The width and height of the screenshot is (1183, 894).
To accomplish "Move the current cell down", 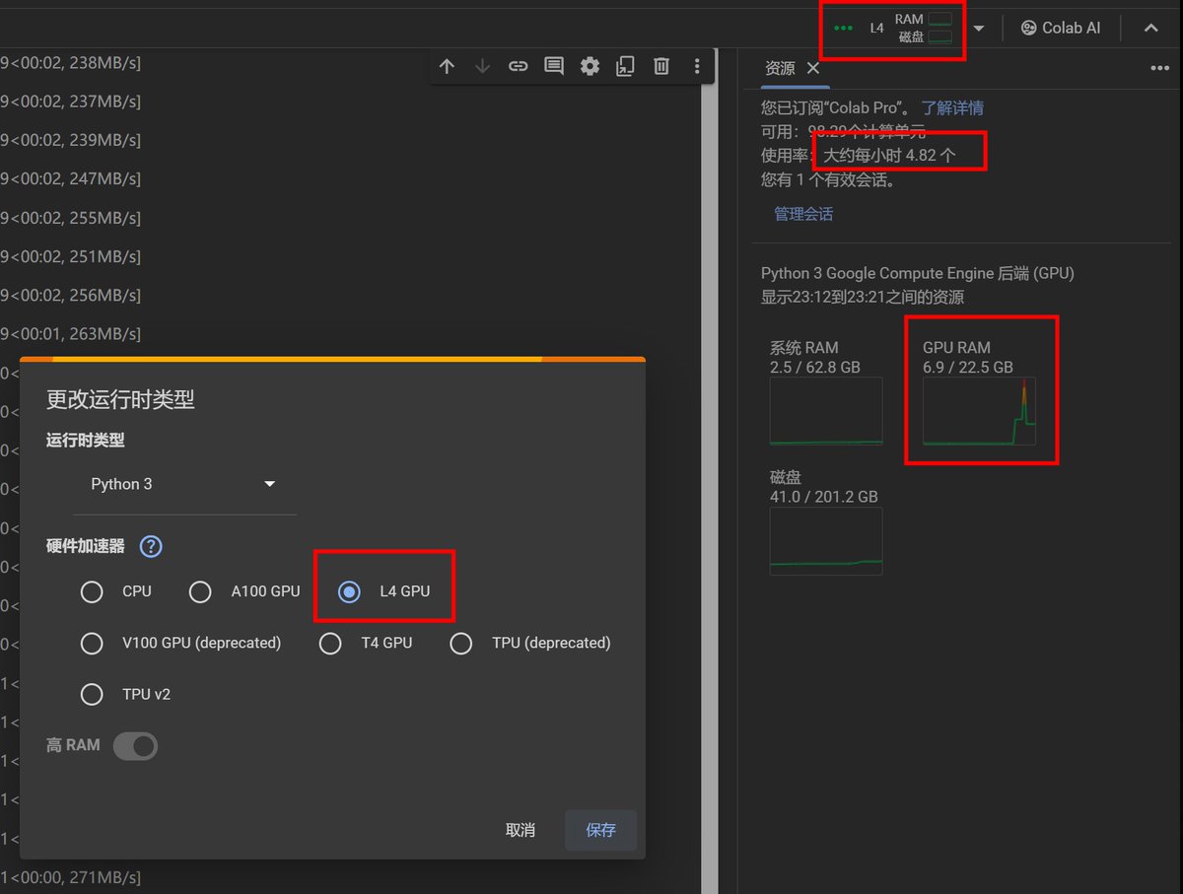I will click(x=482, y=66).
